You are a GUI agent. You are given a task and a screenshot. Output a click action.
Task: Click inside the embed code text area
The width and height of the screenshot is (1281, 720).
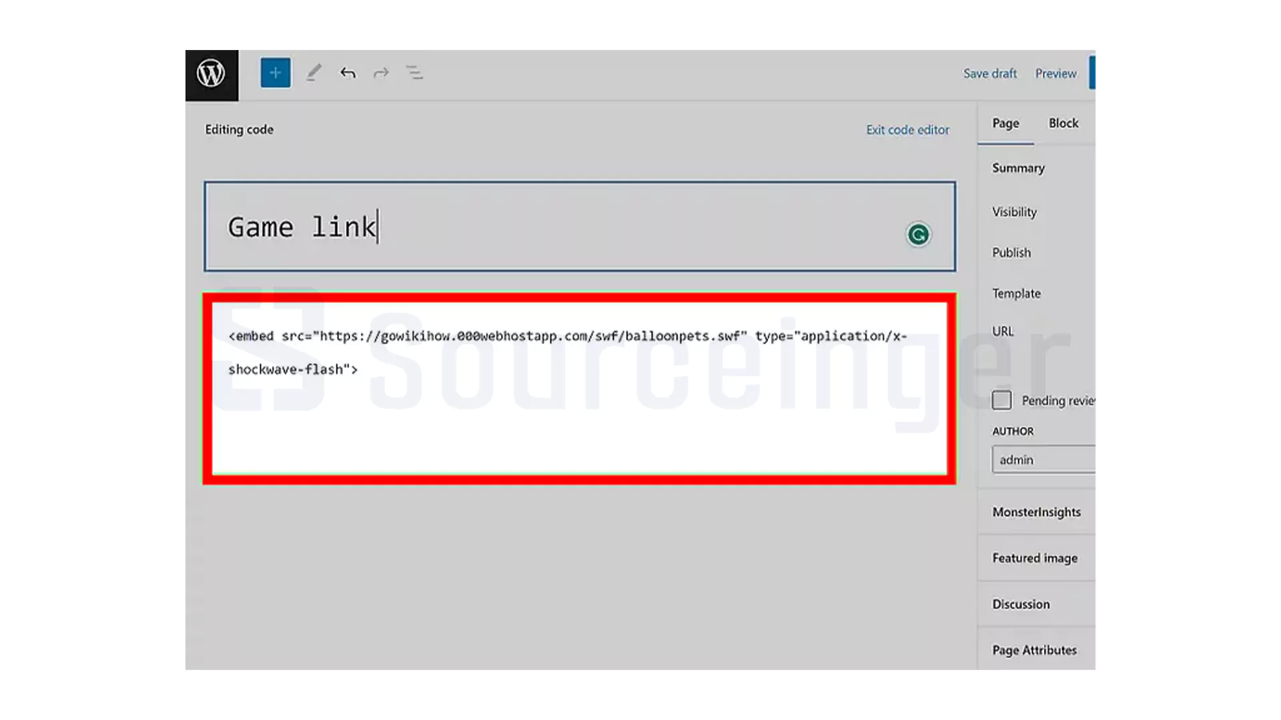point(579,389)
